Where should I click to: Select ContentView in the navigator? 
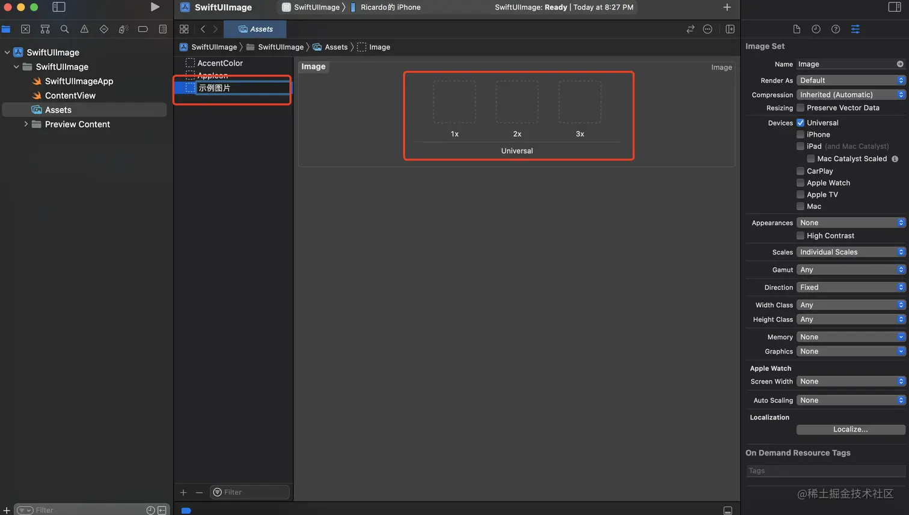[70, 95]
